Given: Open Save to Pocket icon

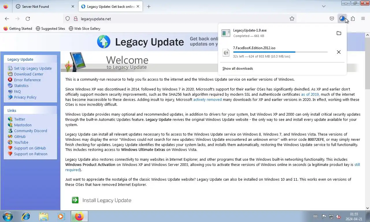Looking at the screenshot, I should tap(332, 19).
